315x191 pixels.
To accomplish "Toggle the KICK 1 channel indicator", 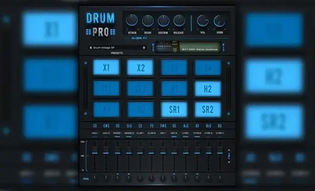I will (x=95, y=136).
